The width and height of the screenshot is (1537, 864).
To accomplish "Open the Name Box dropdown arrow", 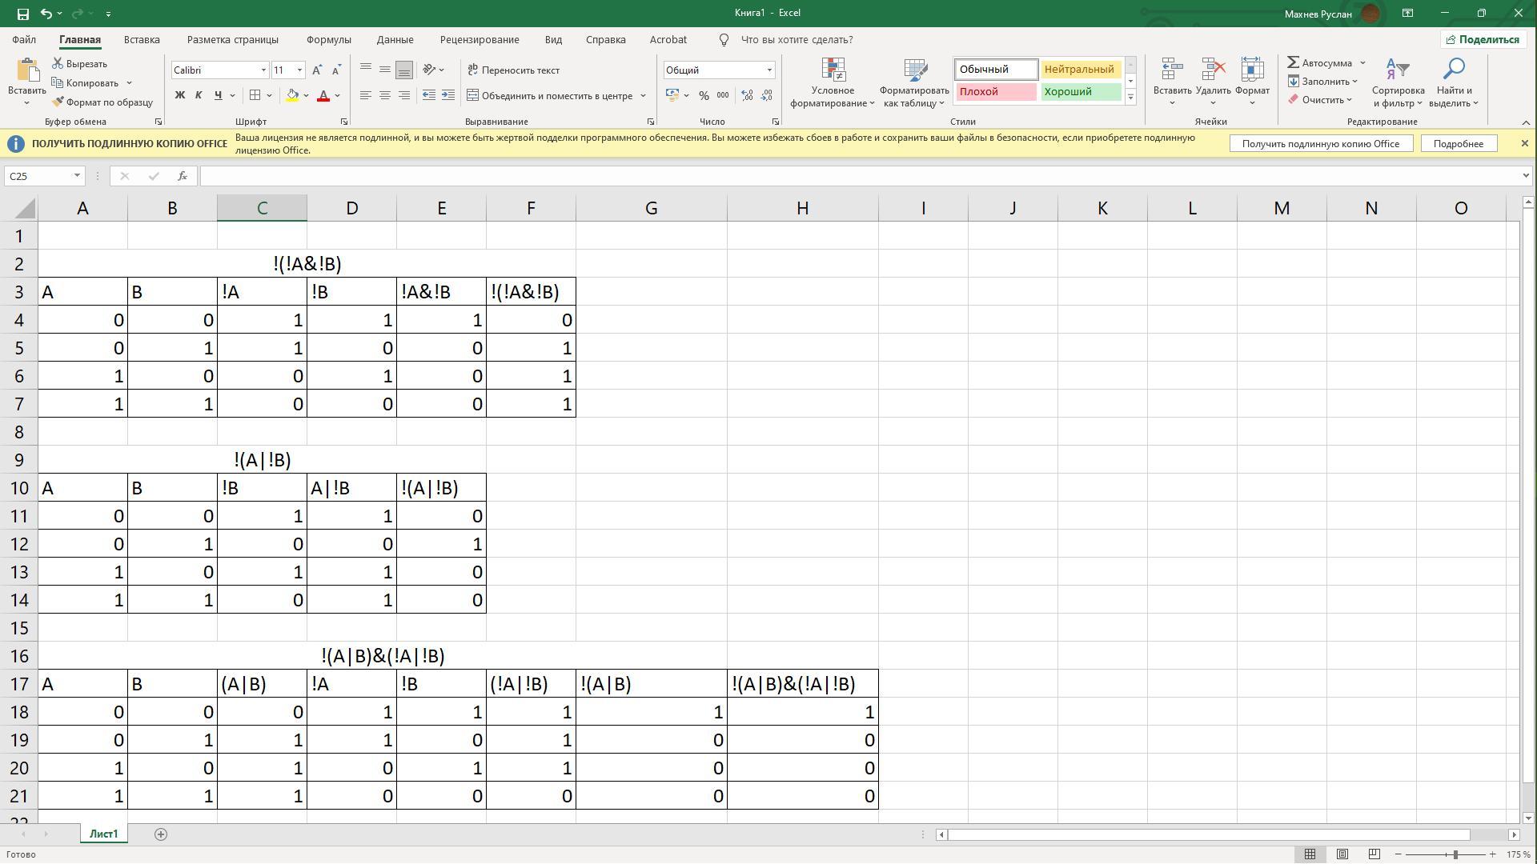I will 77,176.
